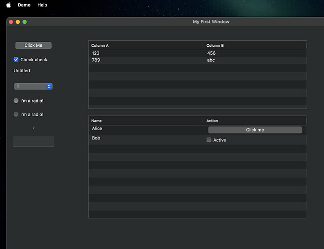Open the popup menu showing 1

33,86
